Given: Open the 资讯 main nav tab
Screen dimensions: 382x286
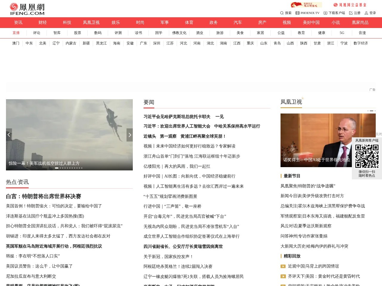Looking at the screenshot, I should [x=18, y=23].
